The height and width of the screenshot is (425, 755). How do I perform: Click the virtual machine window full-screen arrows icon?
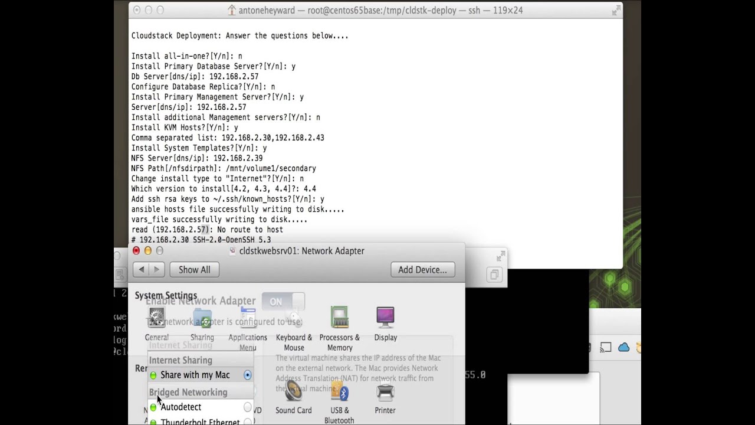(x=501, y=256)
